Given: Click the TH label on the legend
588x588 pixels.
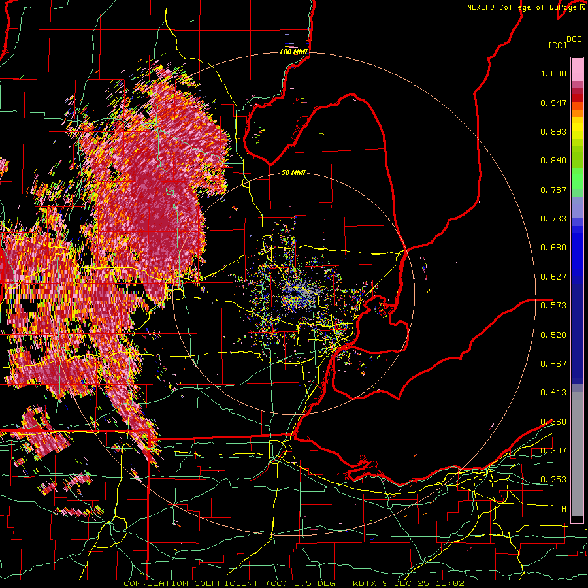Looking at the screenshot, I should 561,509.
